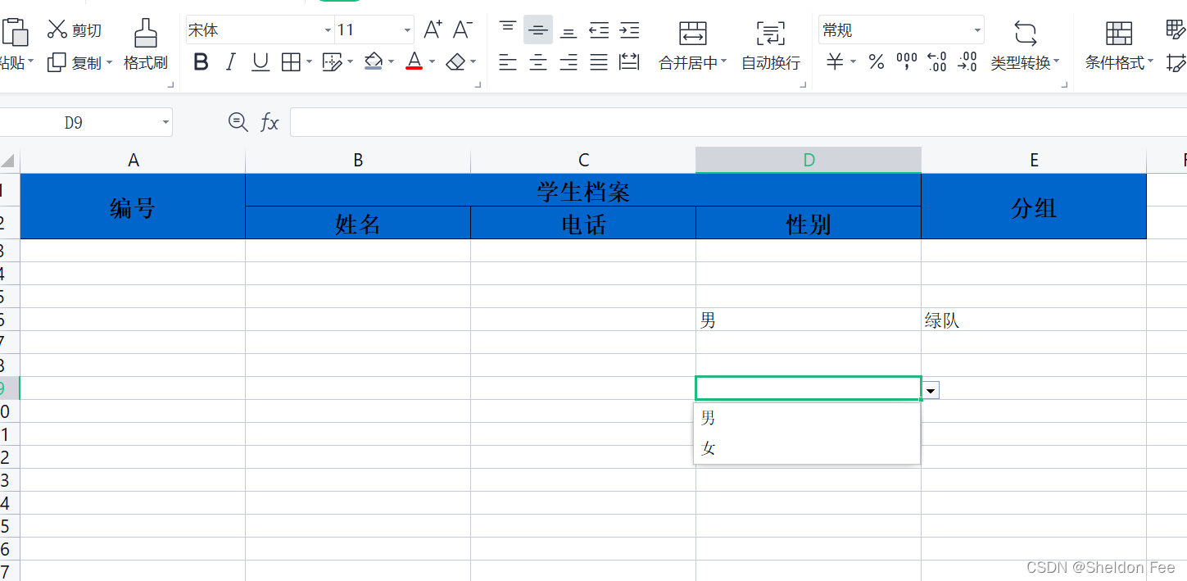Expand the Merge and Center dropdown arrow
This screenshot has width=1187, height=581.
point(723,62)
